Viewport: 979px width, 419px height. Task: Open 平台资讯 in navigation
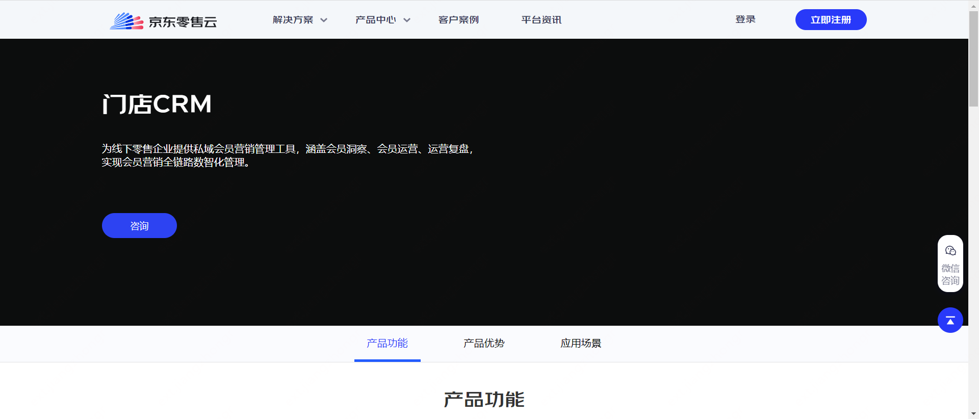point(542,20)
